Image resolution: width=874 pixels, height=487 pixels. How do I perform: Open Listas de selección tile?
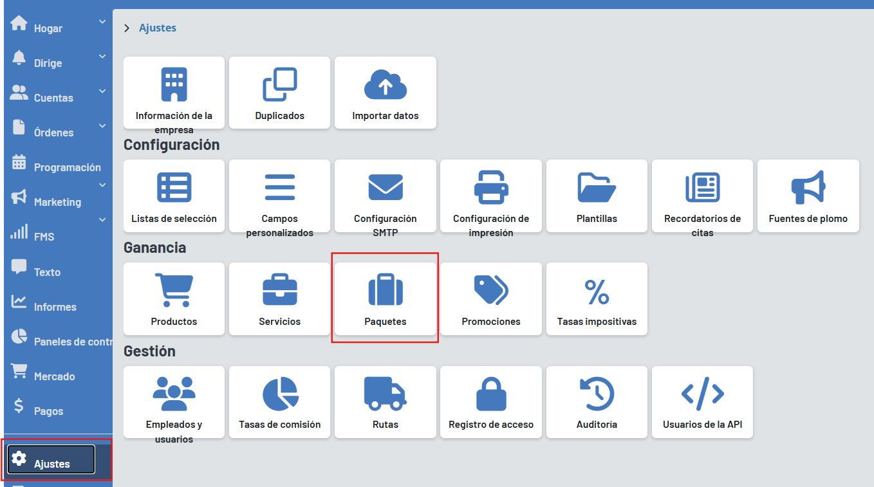click(174, 196)
